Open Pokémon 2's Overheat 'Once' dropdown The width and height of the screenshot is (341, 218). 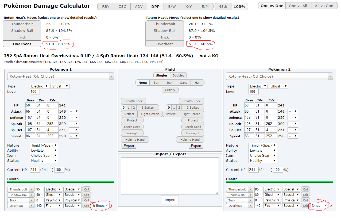tap(319, 205)
